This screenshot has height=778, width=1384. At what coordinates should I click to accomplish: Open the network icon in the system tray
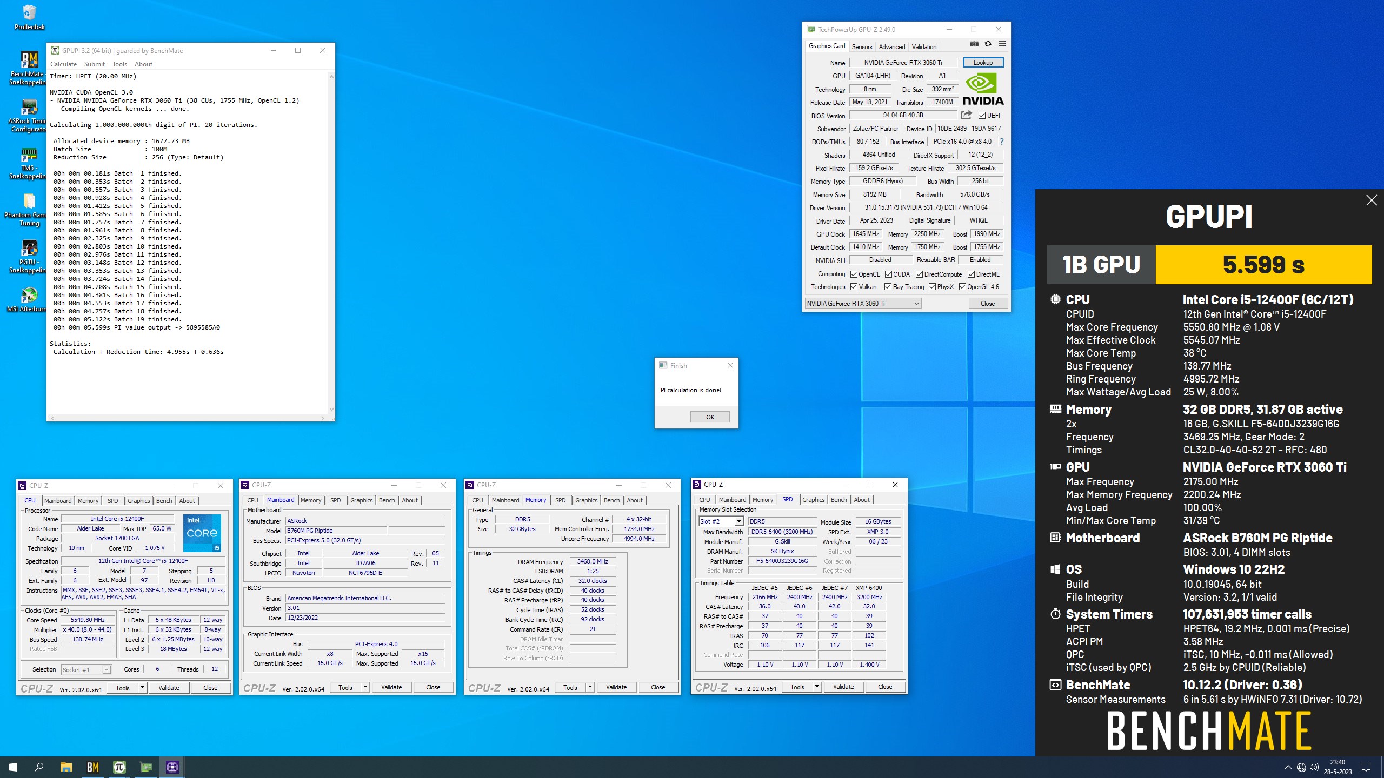1301,767
